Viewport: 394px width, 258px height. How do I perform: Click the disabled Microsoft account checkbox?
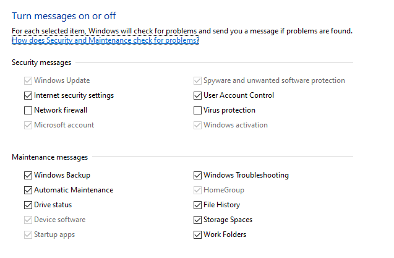point(28,125)
